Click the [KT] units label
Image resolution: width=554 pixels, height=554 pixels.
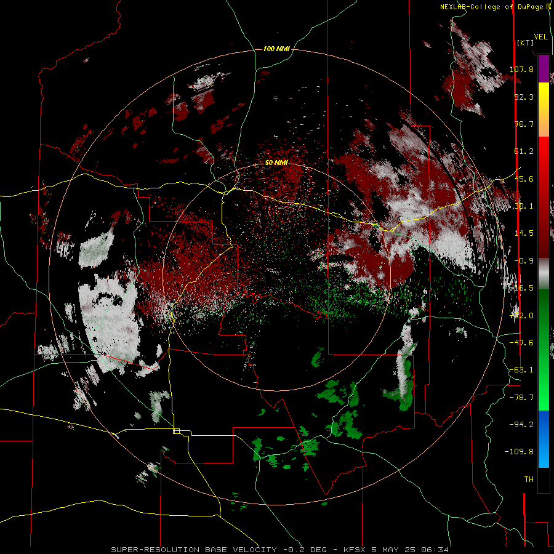click(x=526, y=42)
